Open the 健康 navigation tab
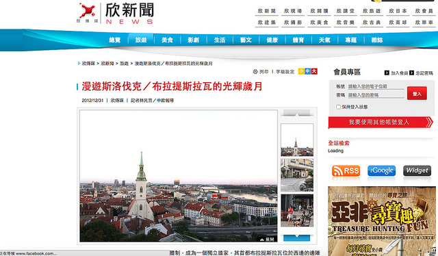Image resolution: width=438 pixels, height=256 pixels. click(272, 40)
